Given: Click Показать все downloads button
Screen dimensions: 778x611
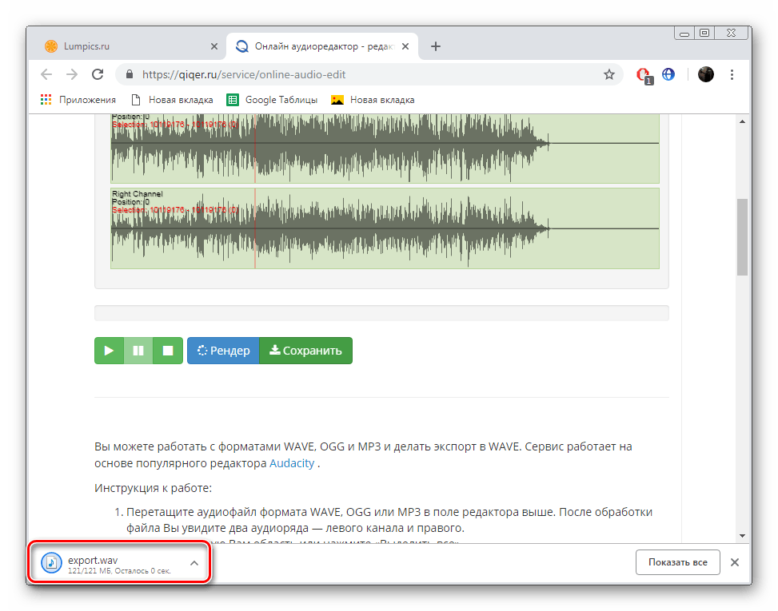Looking at the screenshot, I should [677, 562].
